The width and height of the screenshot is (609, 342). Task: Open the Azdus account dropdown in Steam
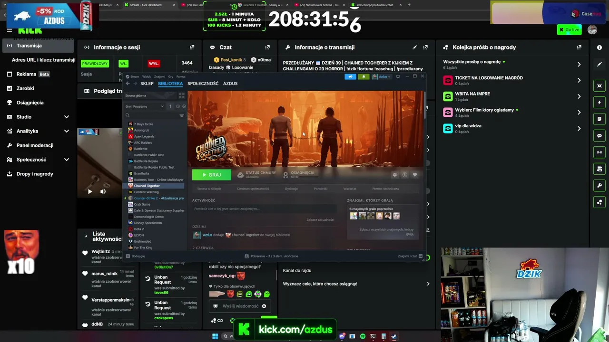(381, 76)
